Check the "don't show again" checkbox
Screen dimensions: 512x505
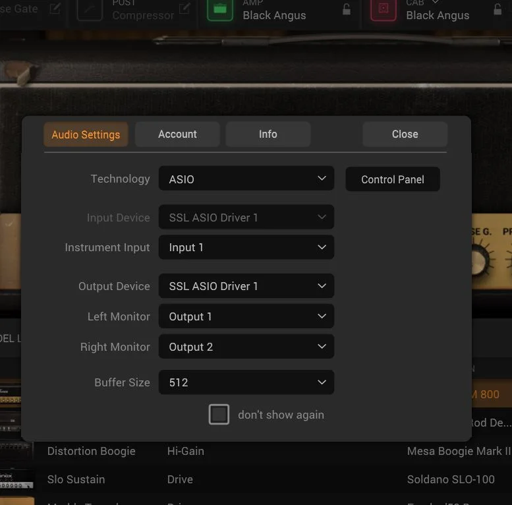click(x=219, y=415)
